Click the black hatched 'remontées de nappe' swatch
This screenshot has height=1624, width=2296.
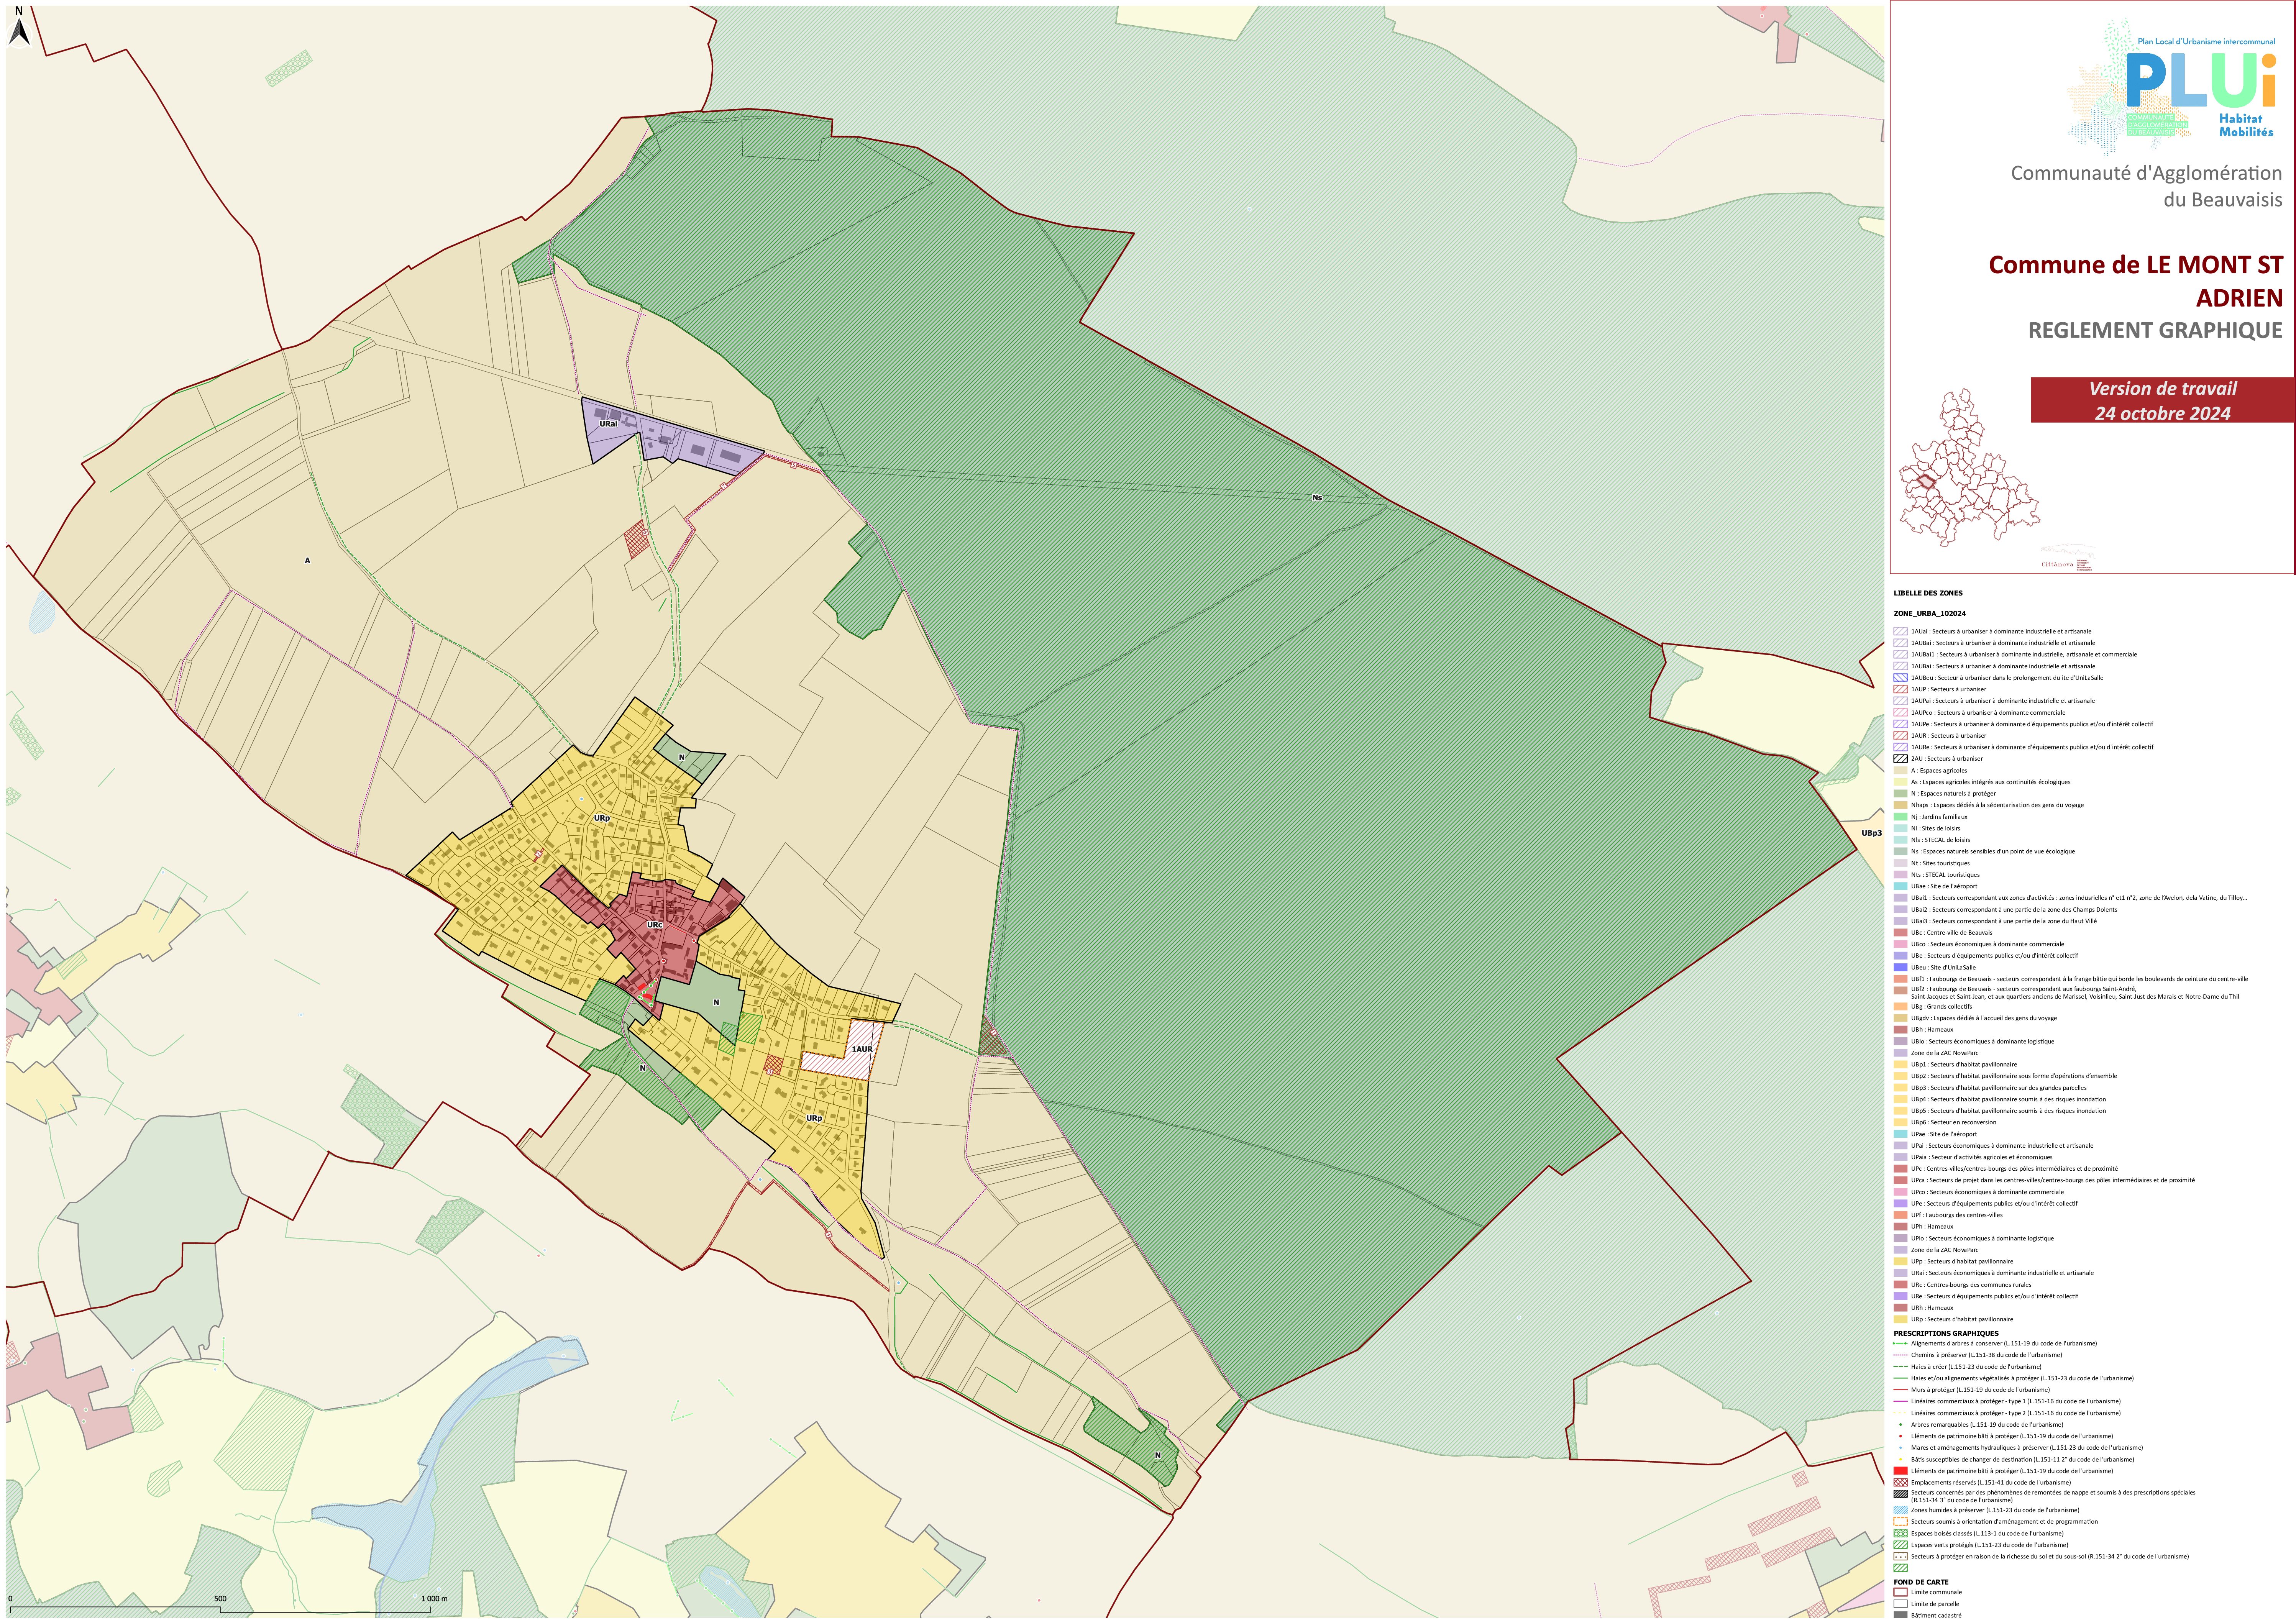coord(1900,1494)
